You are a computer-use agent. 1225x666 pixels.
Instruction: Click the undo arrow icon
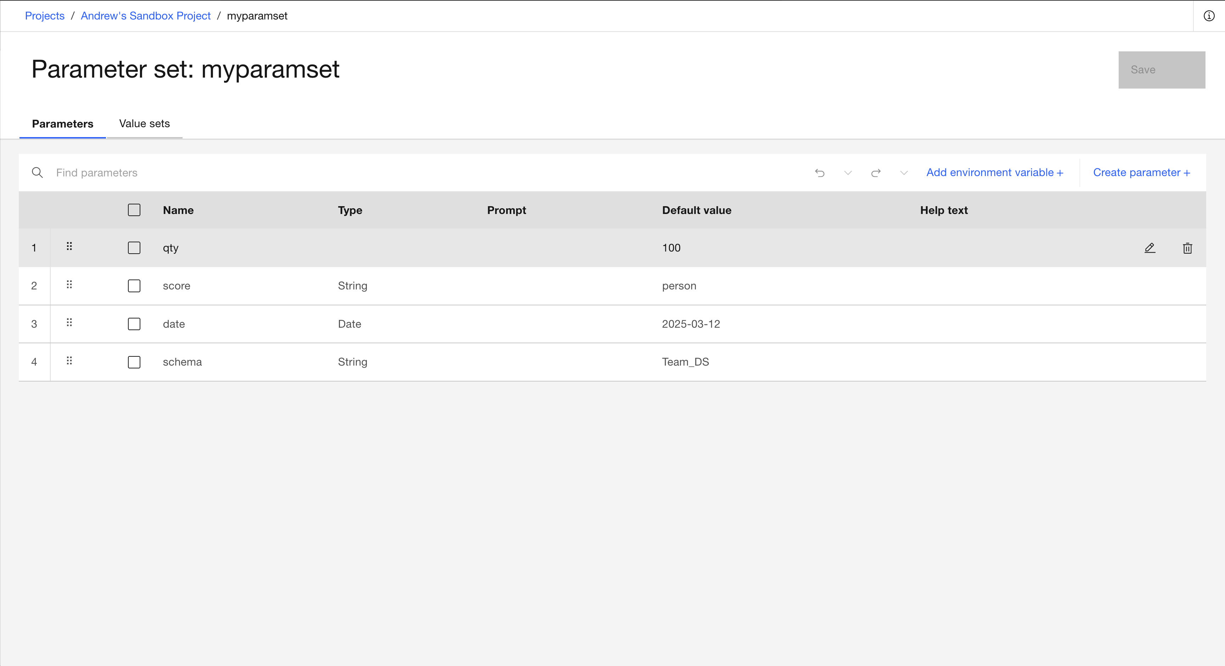click(x=820, y=173)
